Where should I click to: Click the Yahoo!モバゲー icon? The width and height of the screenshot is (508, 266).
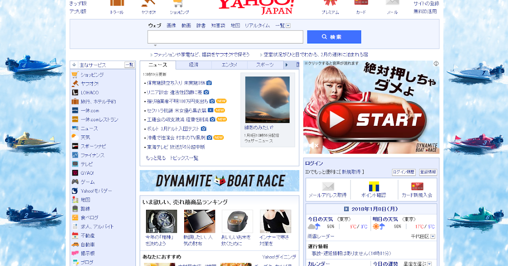(75, 191)
